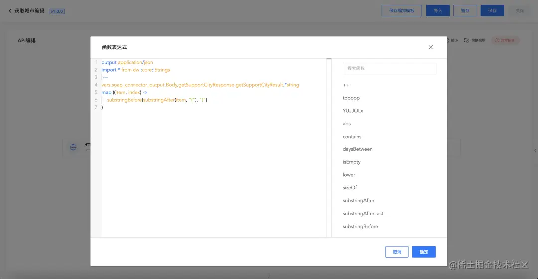Click code line 1 'output application/json'
This screenshot has height=279, width=538.
point(127,62)
